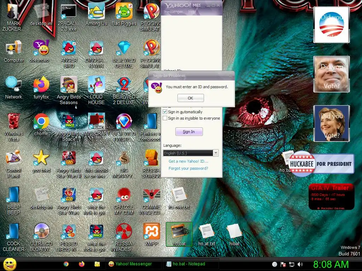Open Firefox from the taskbar

pos(82,264)
